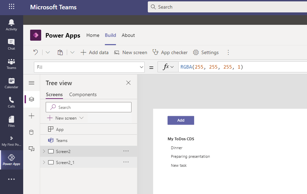307x194 pixels.
Task: Open the Media icon in sidebar
Action: [31, 149]
